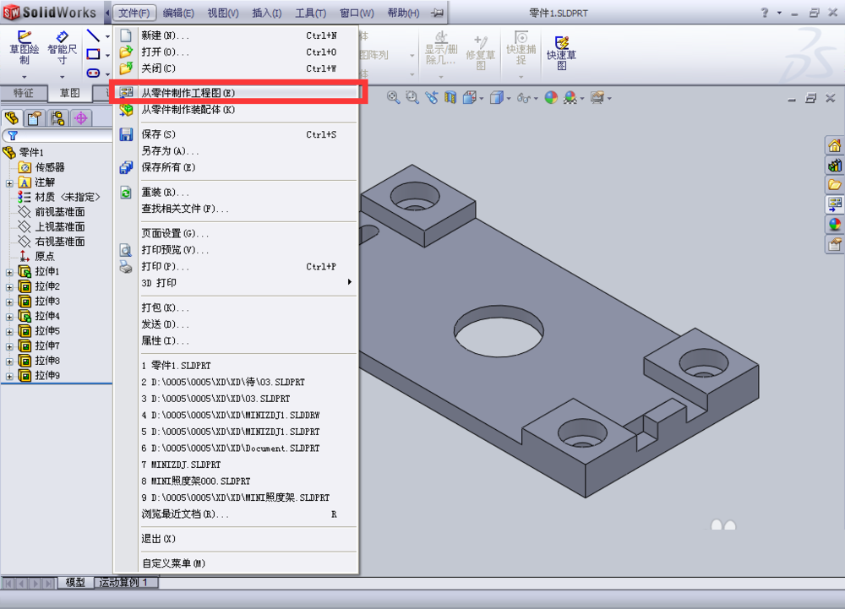
Task: Choose 从零件制作装配体 menu entry
Action: pyautogui.click(x=236, y=109)
